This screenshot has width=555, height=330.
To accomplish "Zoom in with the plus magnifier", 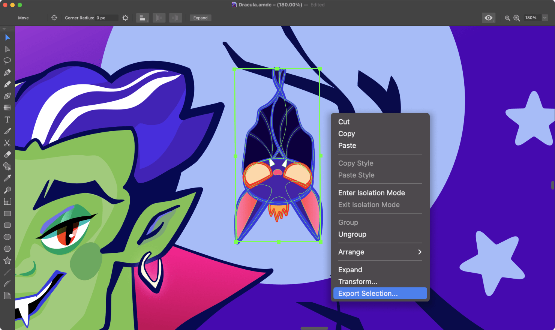I will click(x=516, y=18).
